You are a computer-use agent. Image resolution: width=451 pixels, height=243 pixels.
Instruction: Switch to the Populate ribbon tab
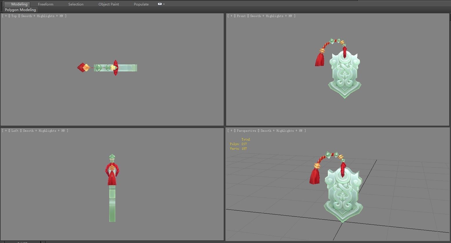click(141, 4)
